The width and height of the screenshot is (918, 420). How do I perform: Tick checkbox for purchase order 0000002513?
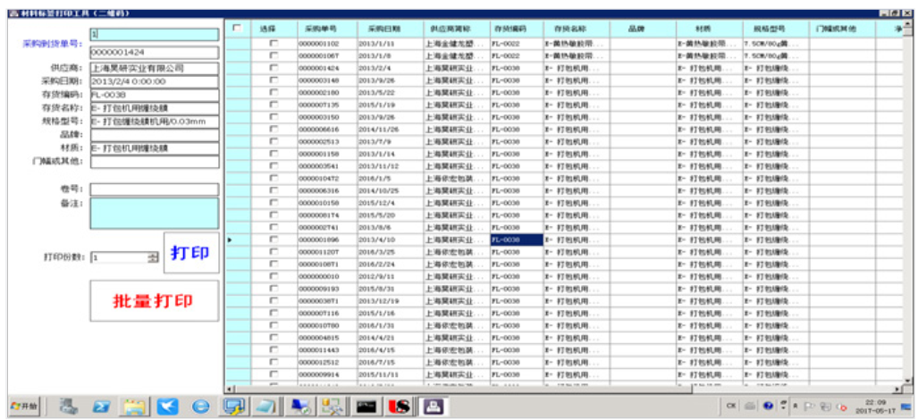coord(274,141)
